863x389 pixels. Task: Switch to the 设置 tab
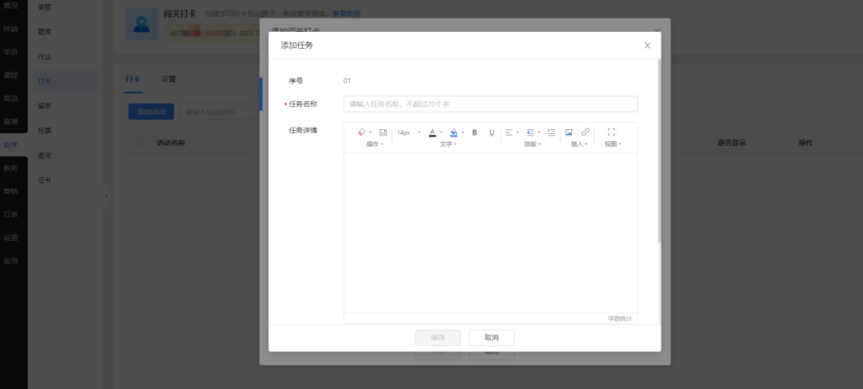[x=168, y=79]
